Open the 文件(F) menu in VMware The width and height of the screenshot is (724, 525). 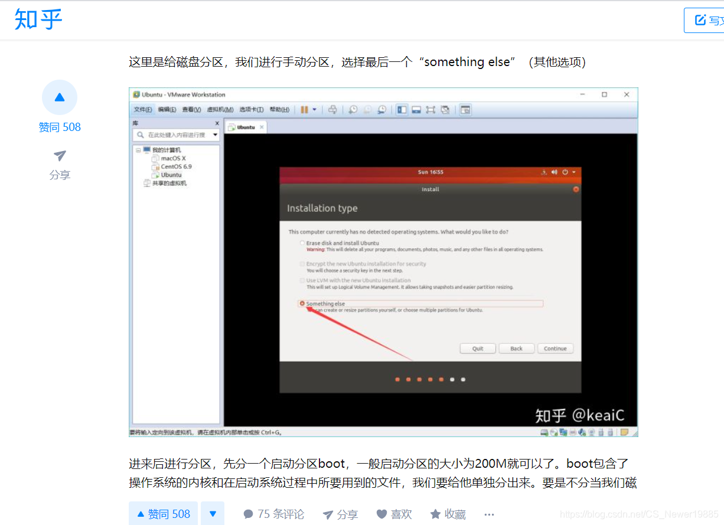tap(143, 110)
